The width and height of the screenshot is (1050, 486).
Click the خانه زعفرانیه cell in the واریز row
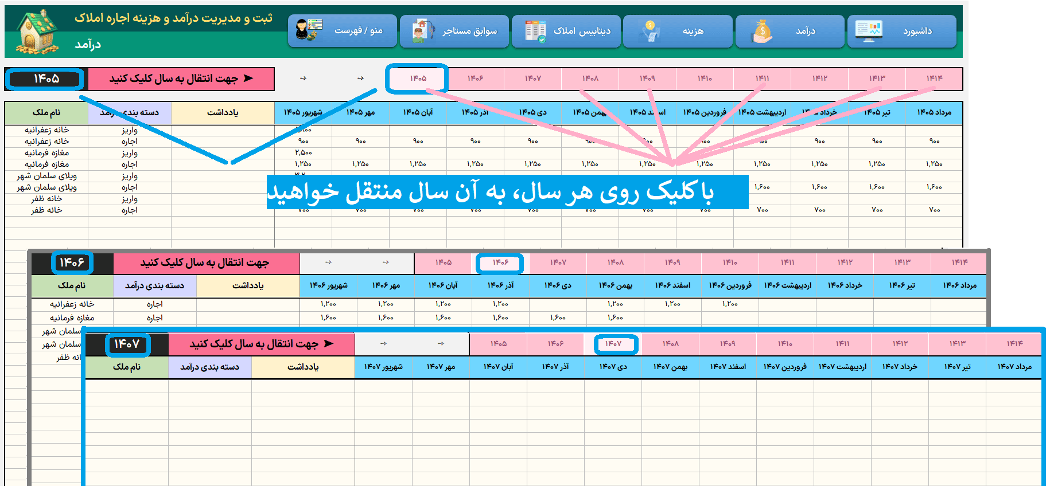(46, 130)
